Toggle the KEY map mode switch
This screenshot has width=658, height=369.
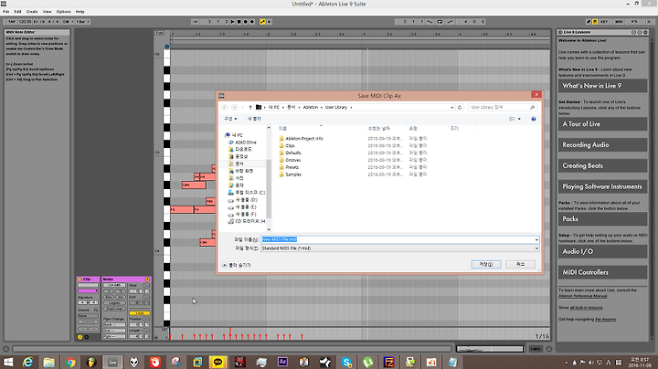pyautogui.click(x=604, y=21)
